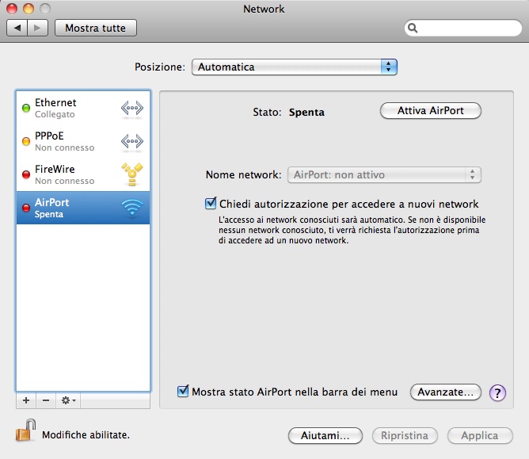The image size is (529, 459).
Task: Click the Attiva AirPort button
Action: pos(431,111)
